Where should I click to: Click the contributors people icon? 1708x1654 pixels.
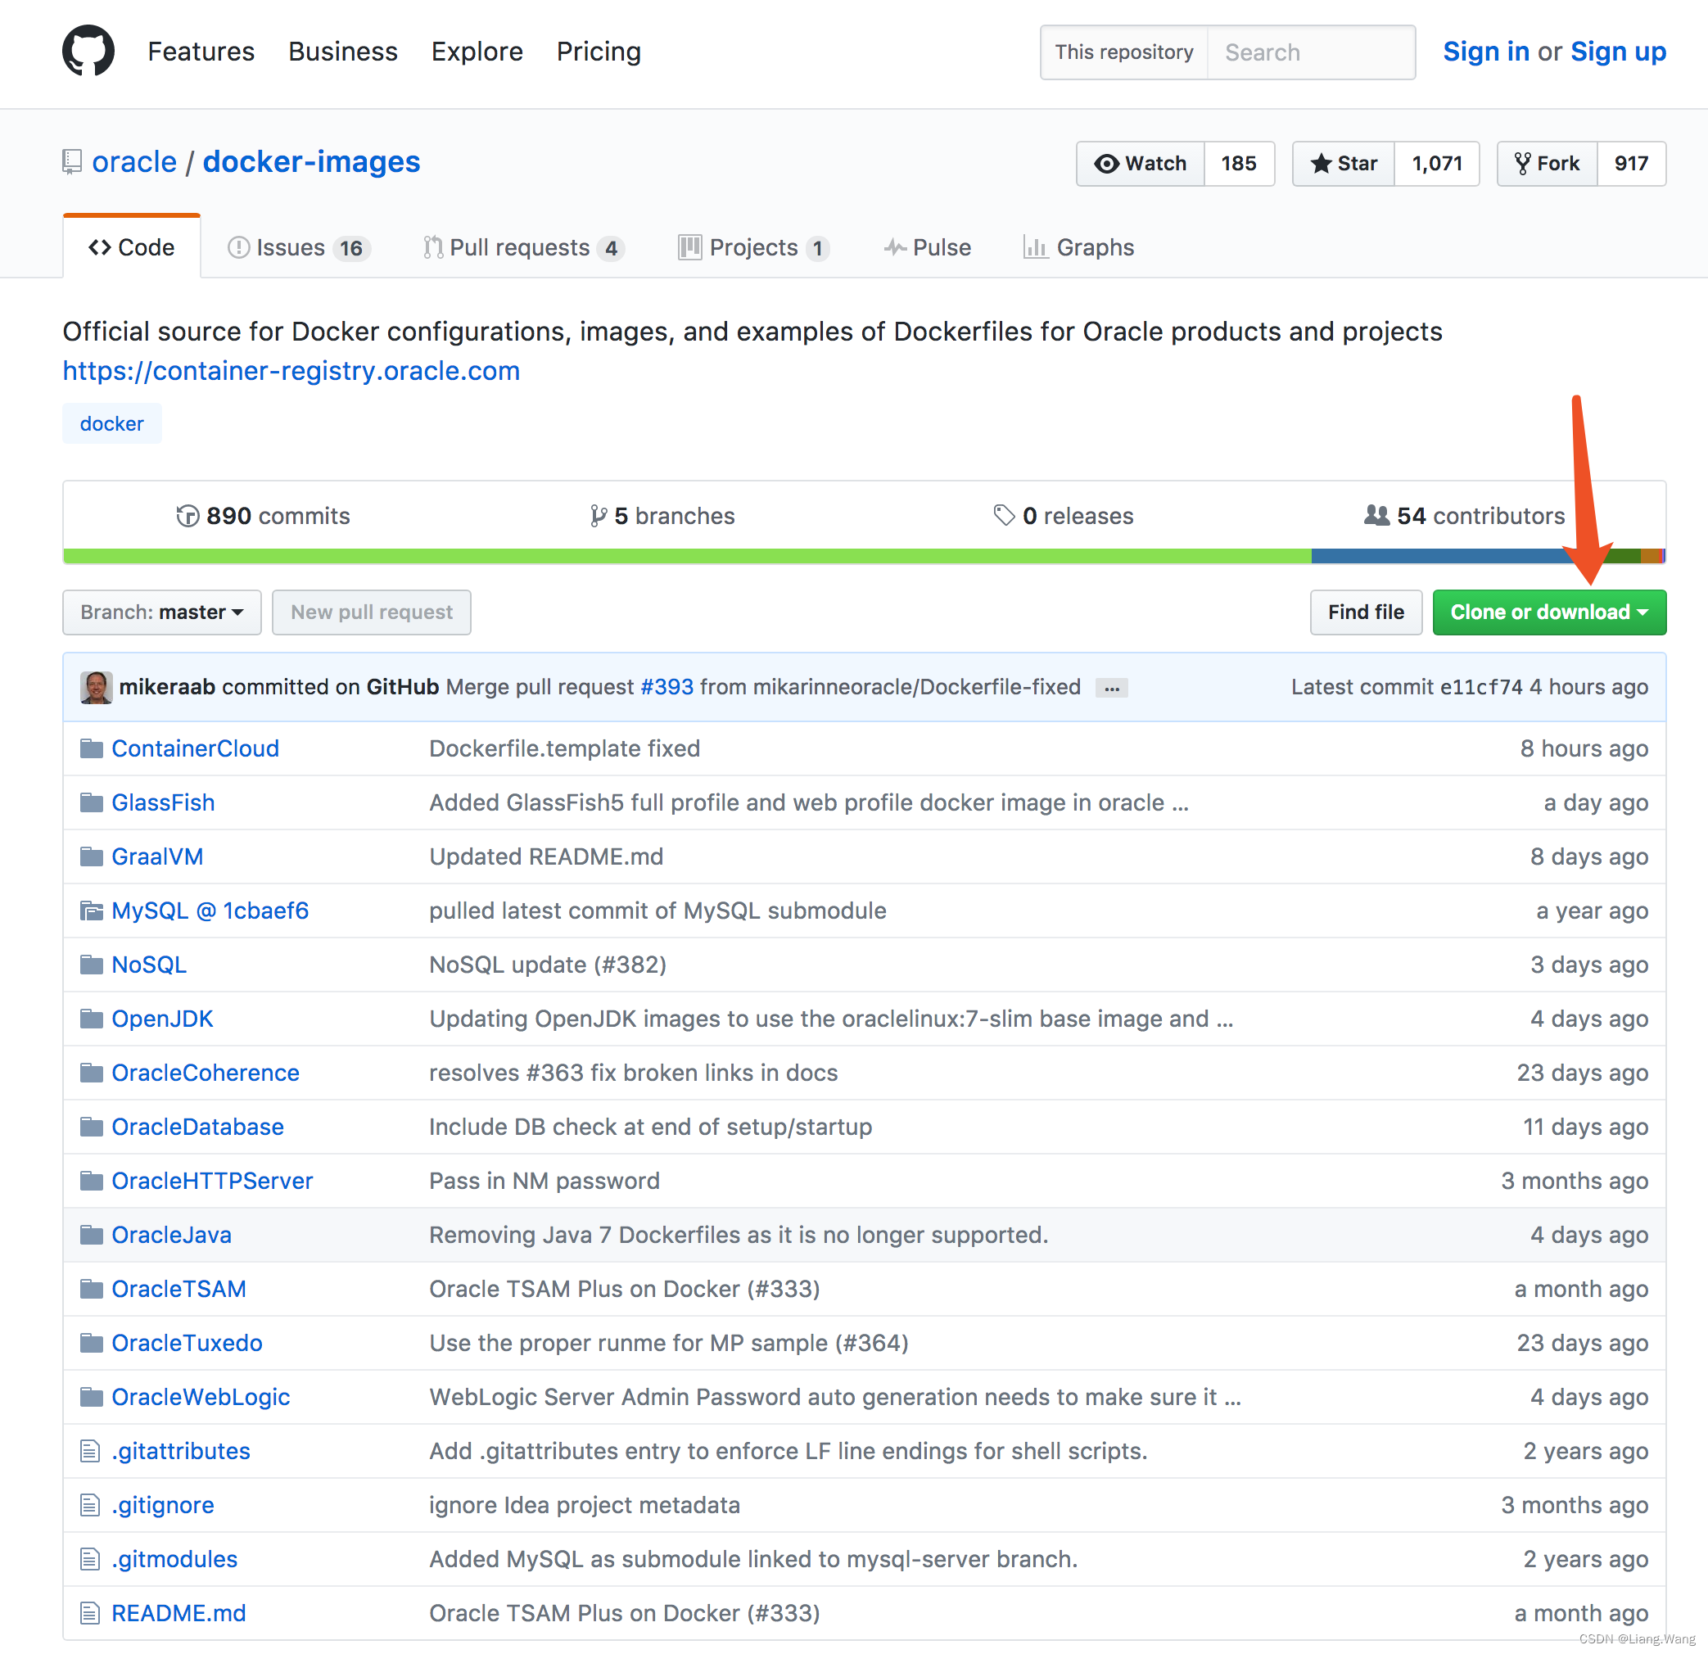(1377, 515)
